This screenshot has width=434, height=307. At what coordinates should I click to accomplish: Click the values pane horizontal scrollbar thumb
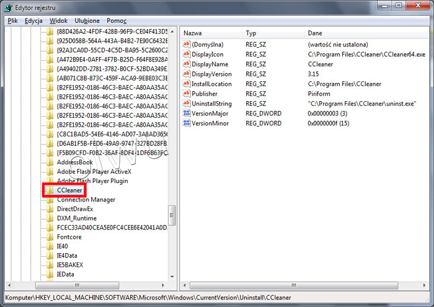(294, 285)
